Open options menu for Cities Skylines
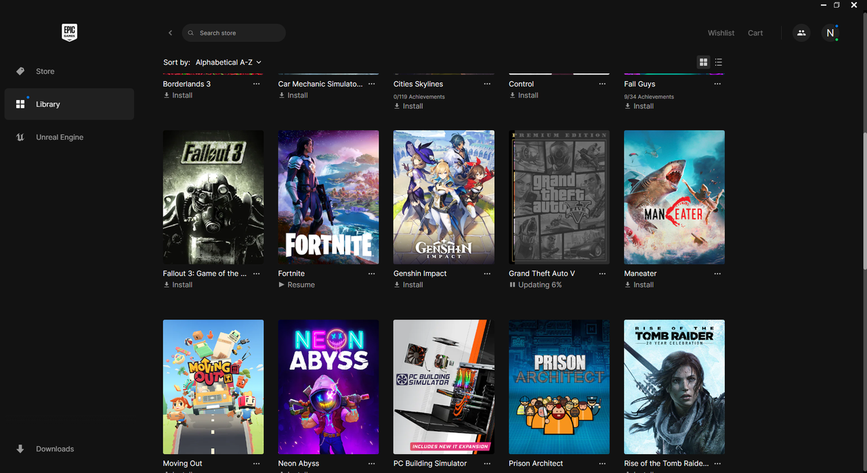 (x=487, y=84)
